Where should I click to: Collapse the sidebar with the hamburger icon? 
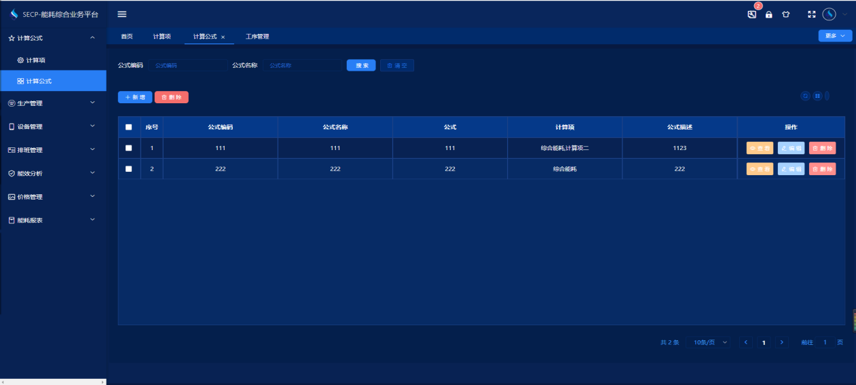coord(122,14)
